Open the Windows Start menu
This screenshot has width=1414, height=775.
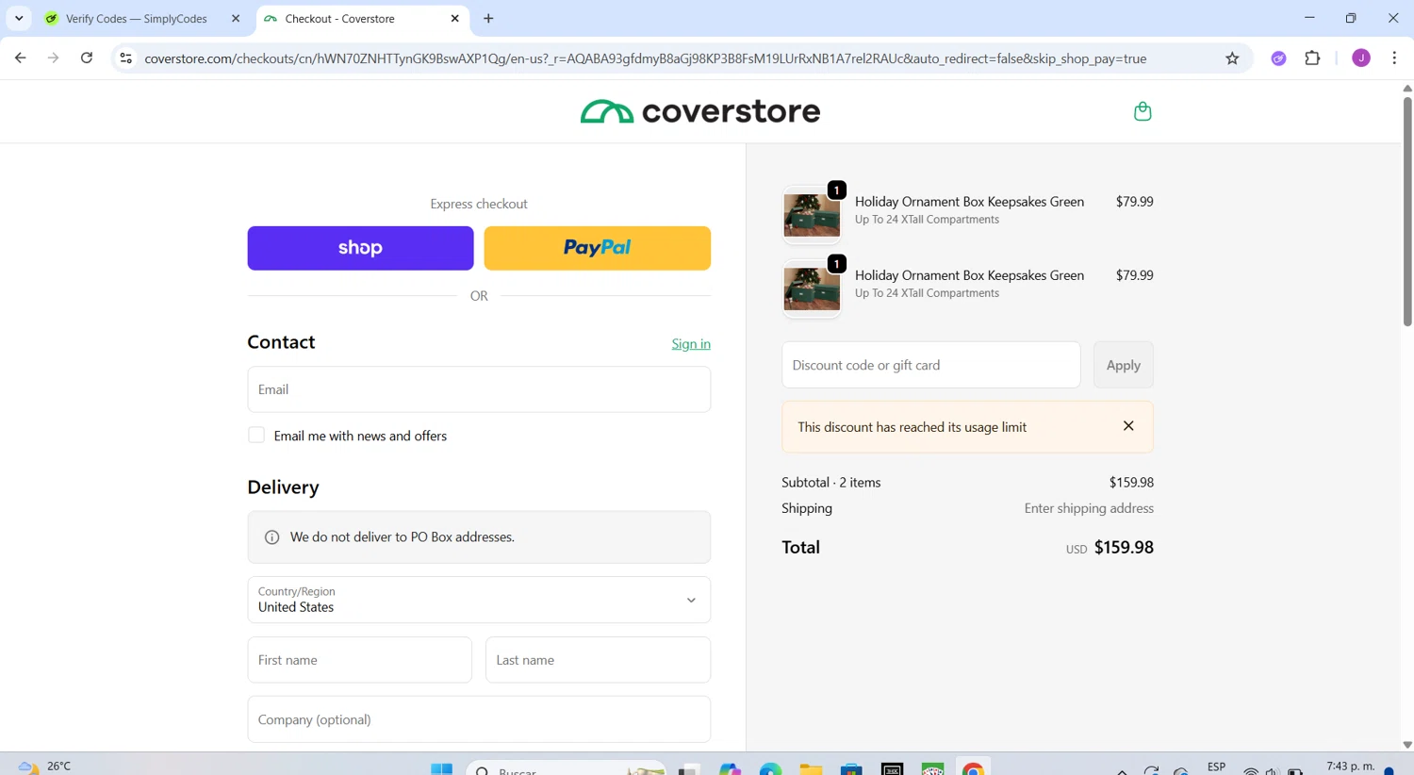[x=441, y=769]
